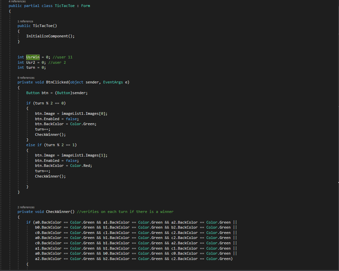The image size is (339, 271).
Task: Open the "1 reference" CodeLens above the constructor
Action: 25,21
